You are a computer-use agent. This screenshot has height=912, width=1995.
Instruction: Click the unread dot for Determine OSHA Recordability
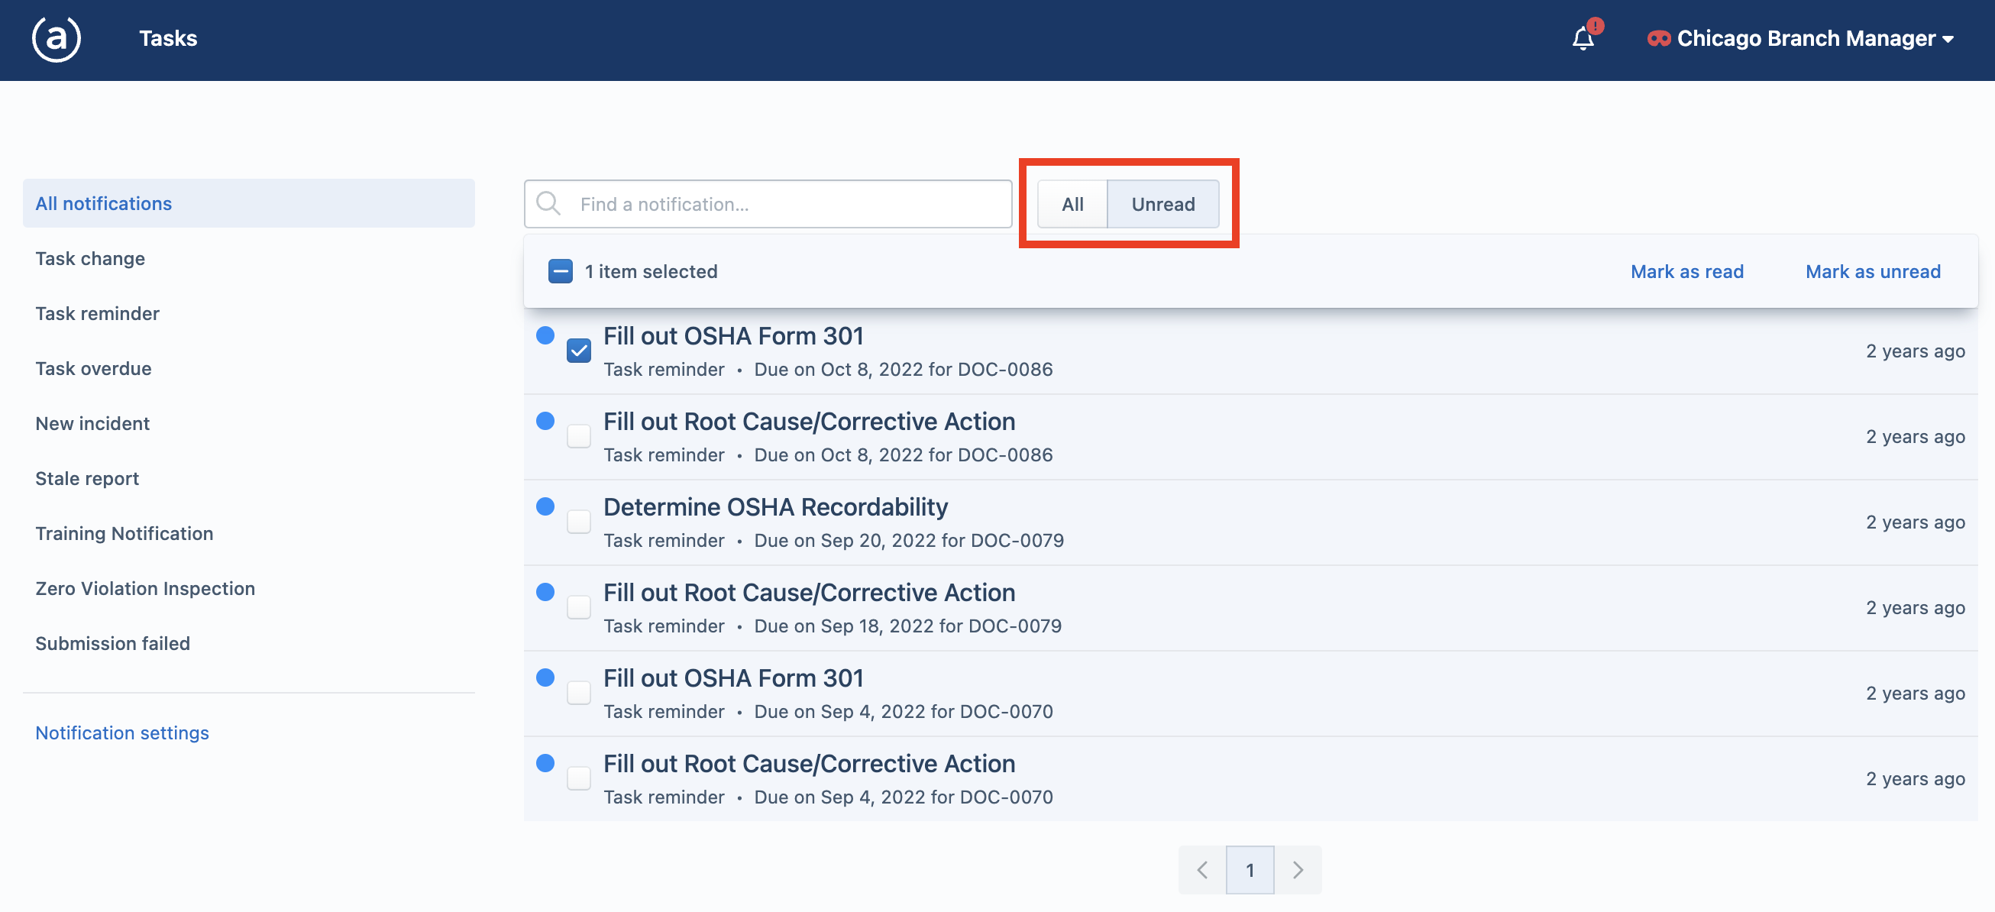[545, 506]
